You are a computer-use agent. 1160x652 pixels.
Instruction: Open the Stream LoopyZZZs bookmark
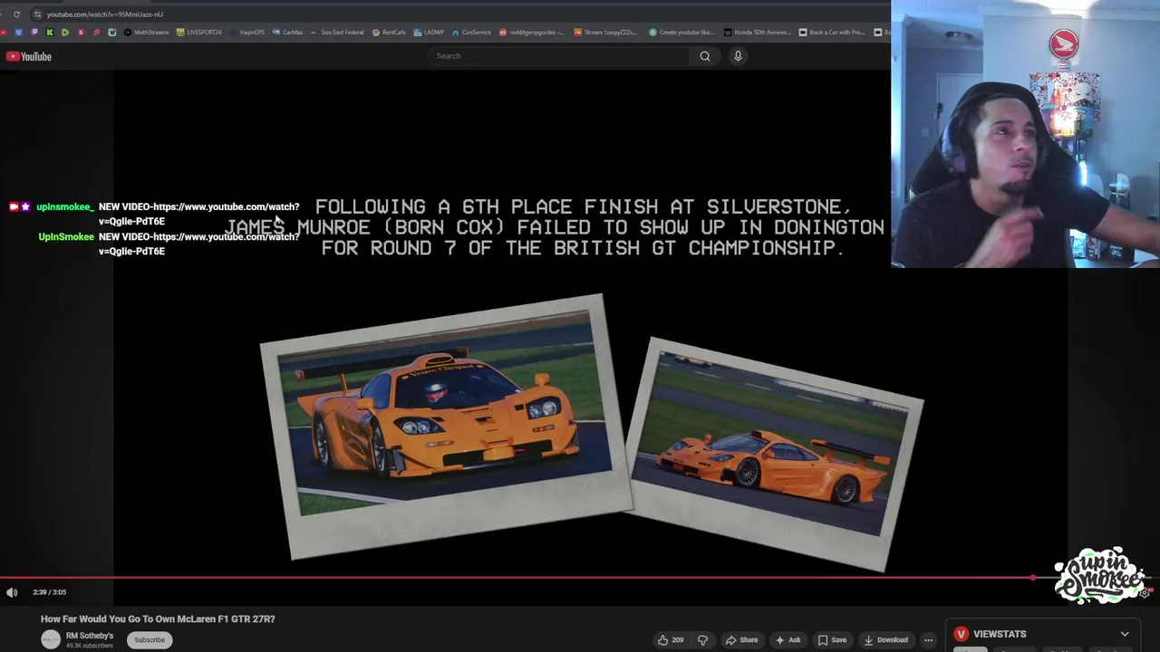[x=605, y=33]
